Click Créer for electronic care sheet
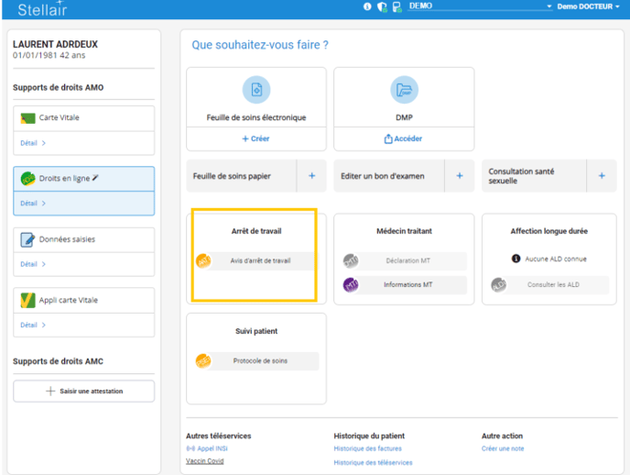630x475 pixels. click(x=256, y=138)
